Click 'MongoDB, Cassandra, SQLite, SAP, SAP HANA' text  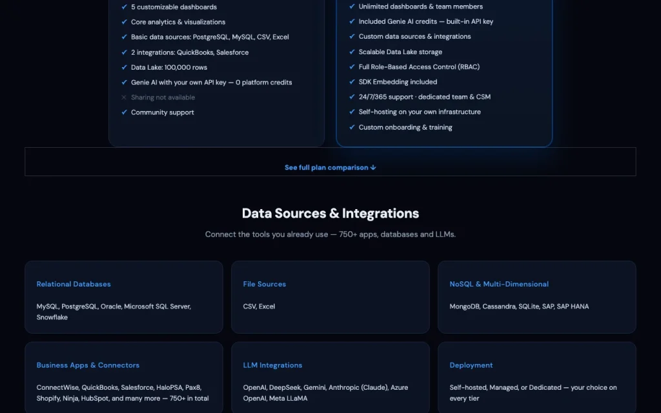click(519, 307)
